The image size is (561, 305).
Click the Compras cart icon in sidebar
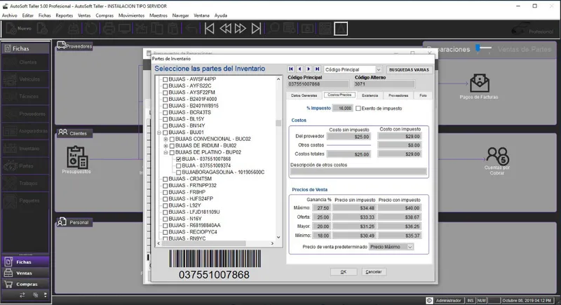(8, 284)
